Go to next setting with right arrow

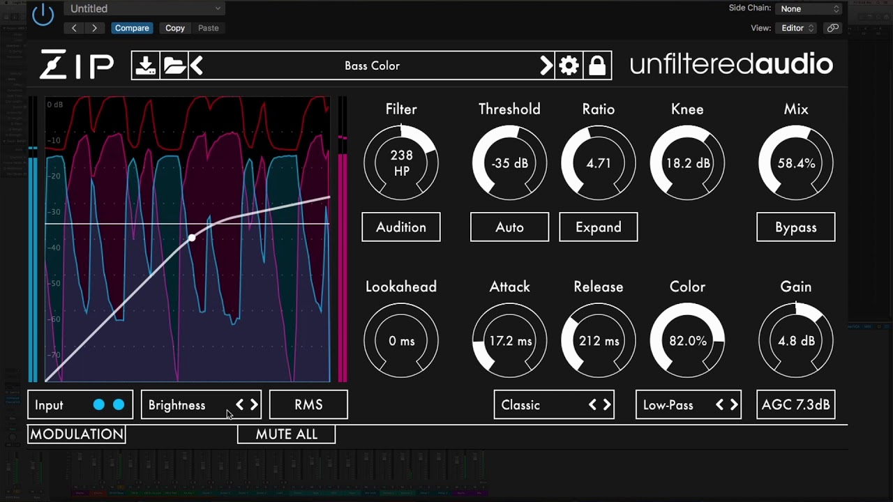coord(94,28)
